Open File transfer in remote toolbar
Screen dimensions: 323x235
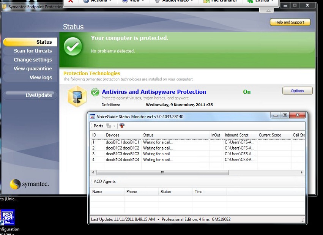220,1
